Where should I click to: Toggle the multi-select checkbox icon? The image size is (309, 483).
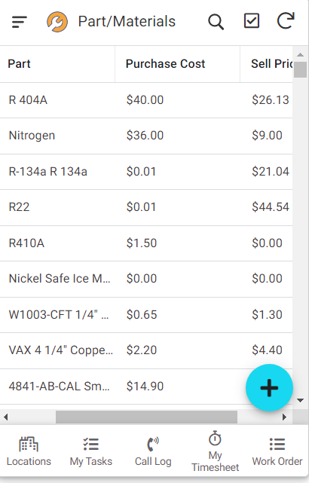[252, 21]
